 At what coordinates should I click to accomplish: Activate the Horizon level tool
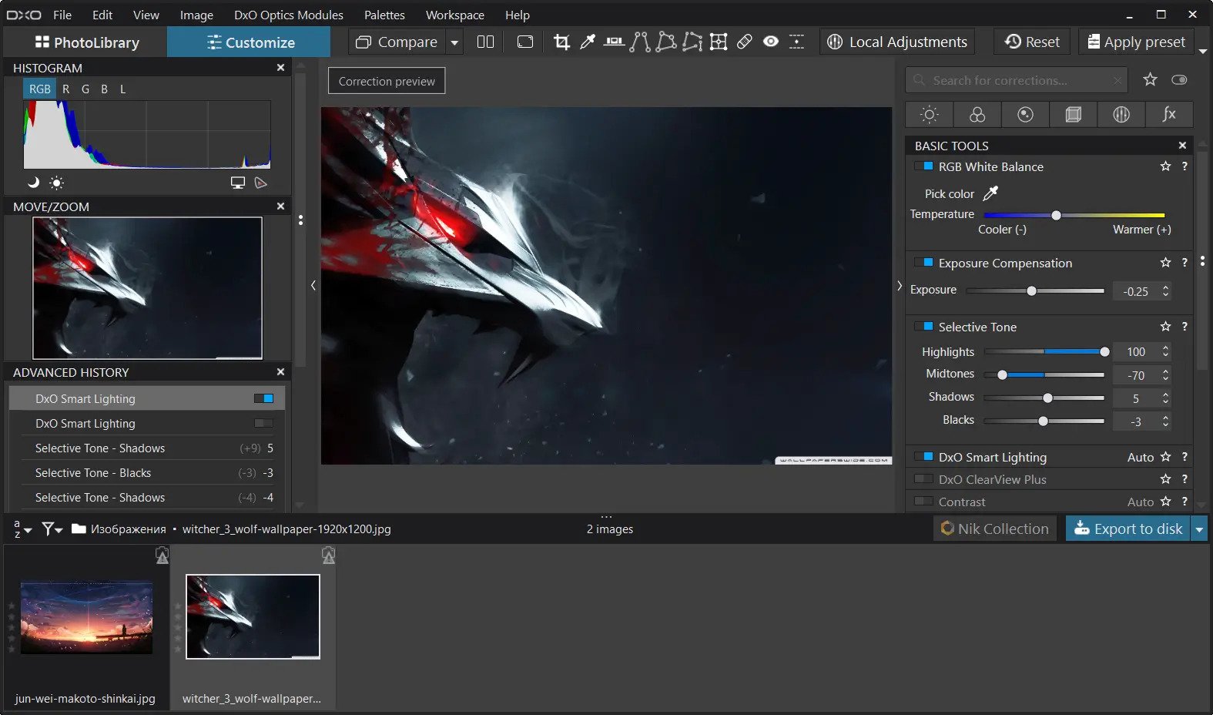[614, 42]
